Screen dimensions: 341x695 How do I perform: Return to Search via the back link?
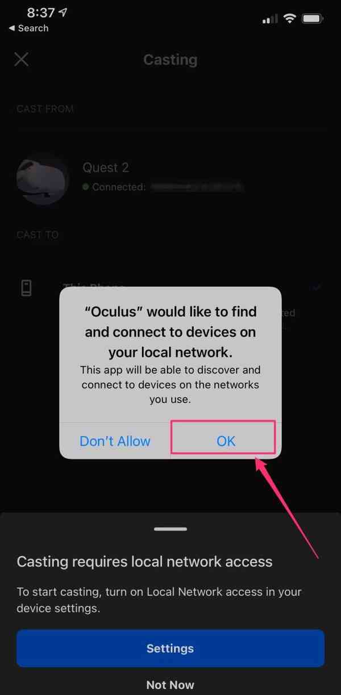click(28, 28)
